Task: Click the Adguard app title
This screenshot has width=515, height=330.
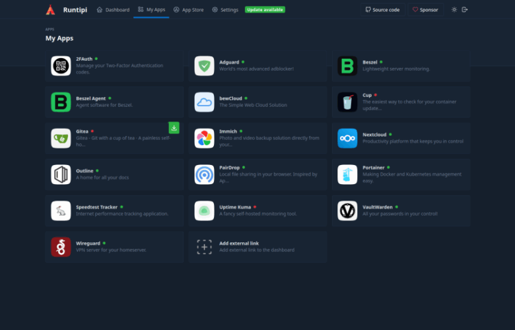Action: point(229,62)
